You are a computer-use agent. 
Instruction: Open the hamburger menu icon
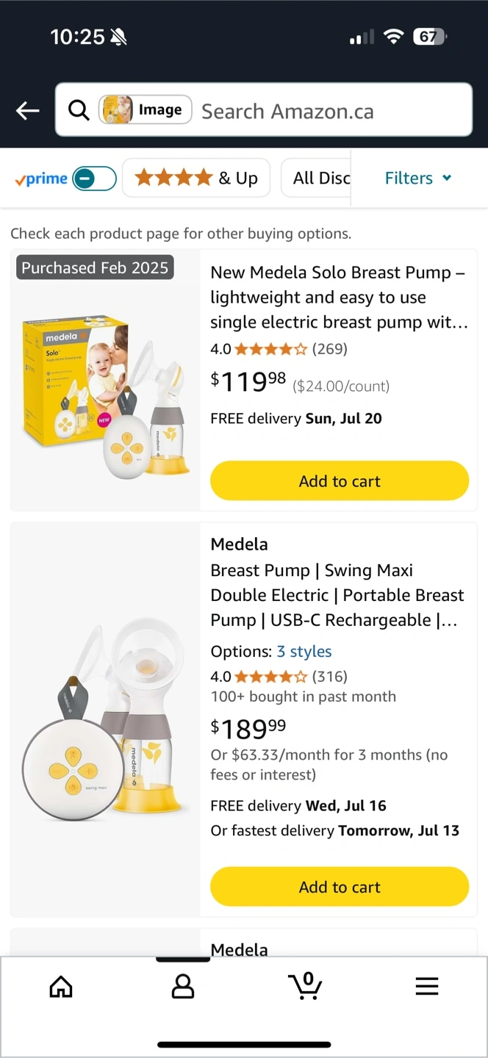[426, 986]
